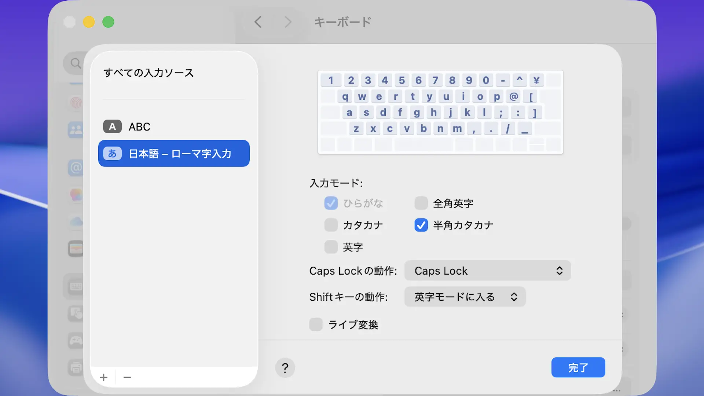Enable the カタカナ input mode checkbox

(331, 225)
